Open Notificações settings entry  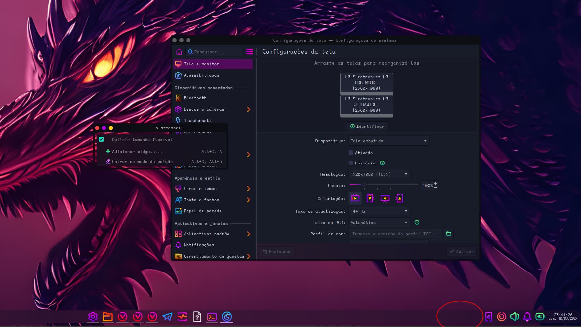(213, 245)
